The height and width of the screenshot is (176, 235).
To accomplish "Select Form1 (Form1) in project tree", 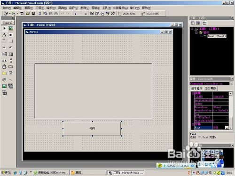I will (217, 36).
